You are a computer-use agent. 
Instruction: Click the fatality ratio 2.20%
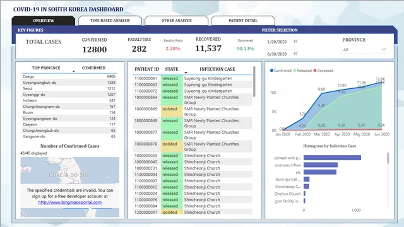pyautogui.click(x=173, y=49)
